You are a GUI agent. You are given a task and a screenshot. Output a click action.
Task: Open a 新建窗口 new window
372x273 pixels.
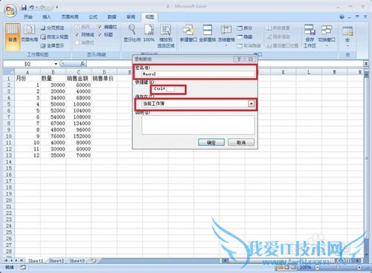pyautogui.click(x=188, y=33)
